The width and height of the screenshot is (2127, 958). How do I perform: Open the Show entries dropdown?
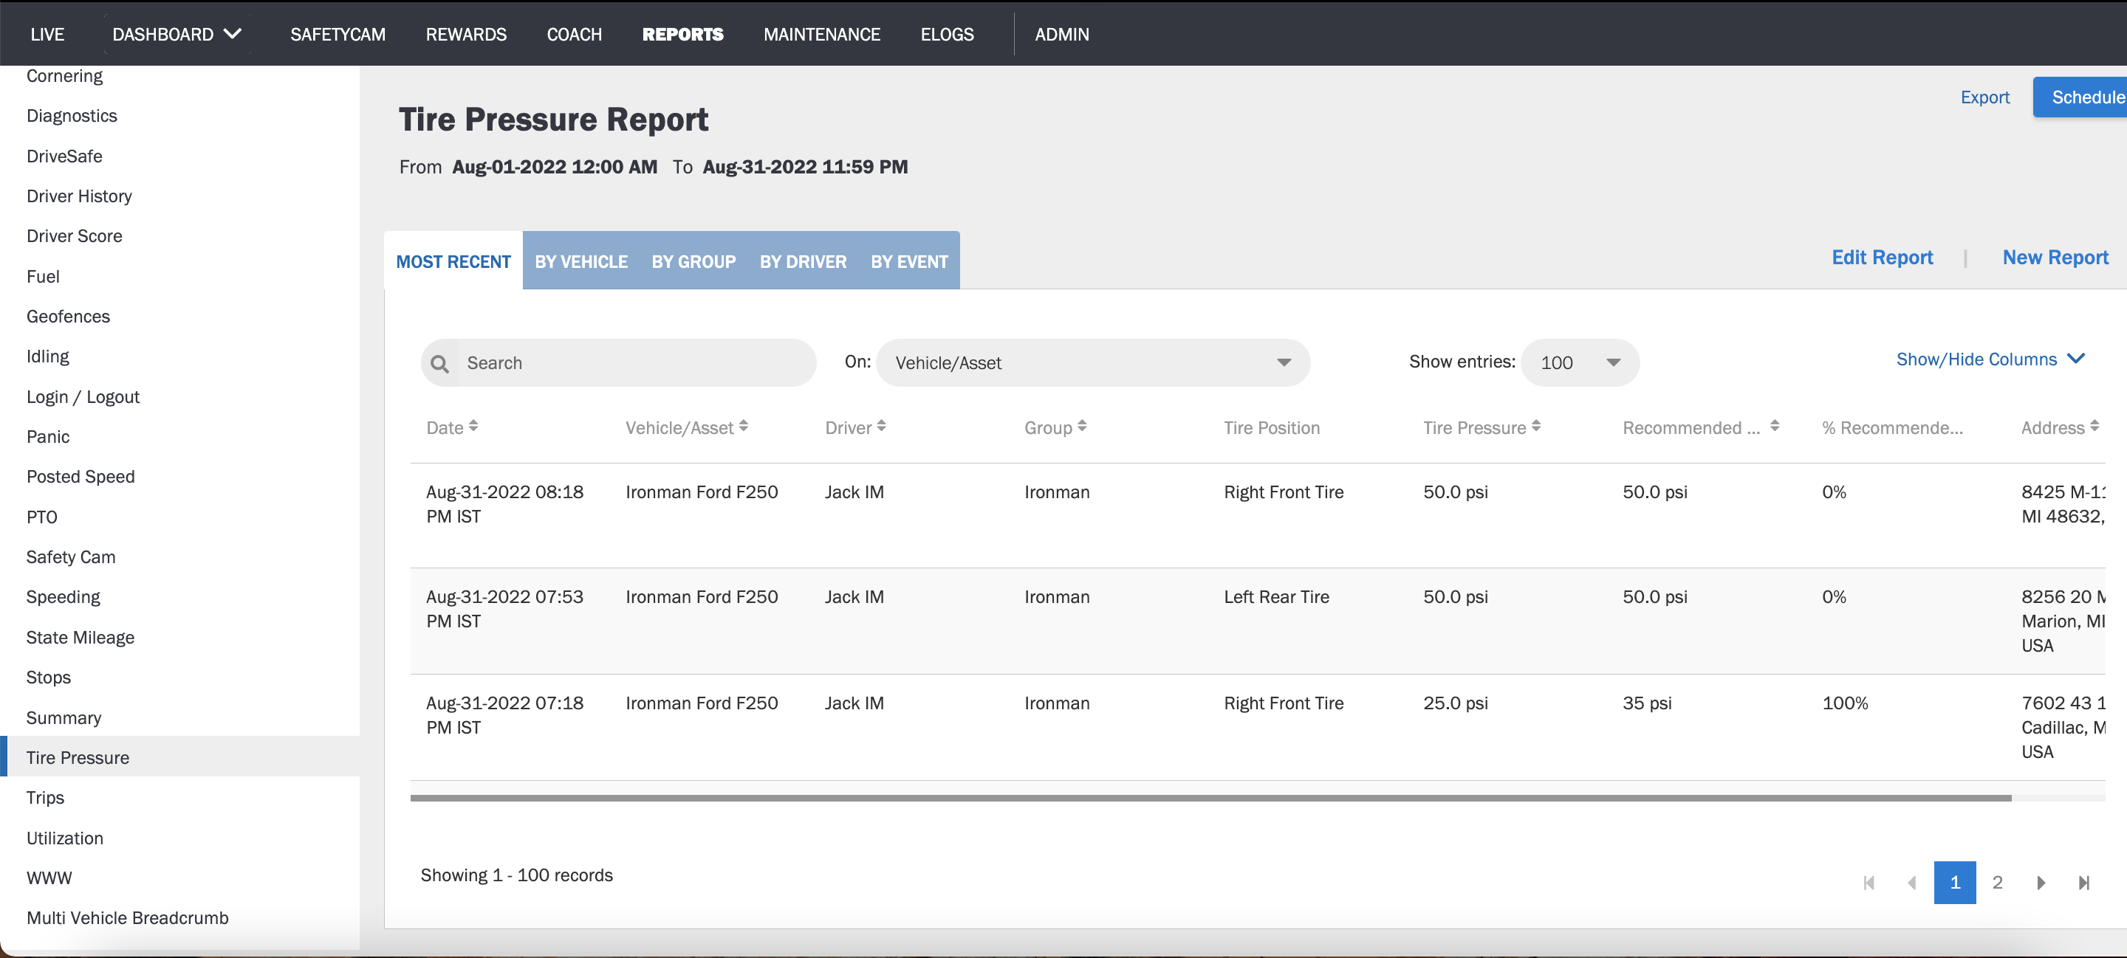1579,362
